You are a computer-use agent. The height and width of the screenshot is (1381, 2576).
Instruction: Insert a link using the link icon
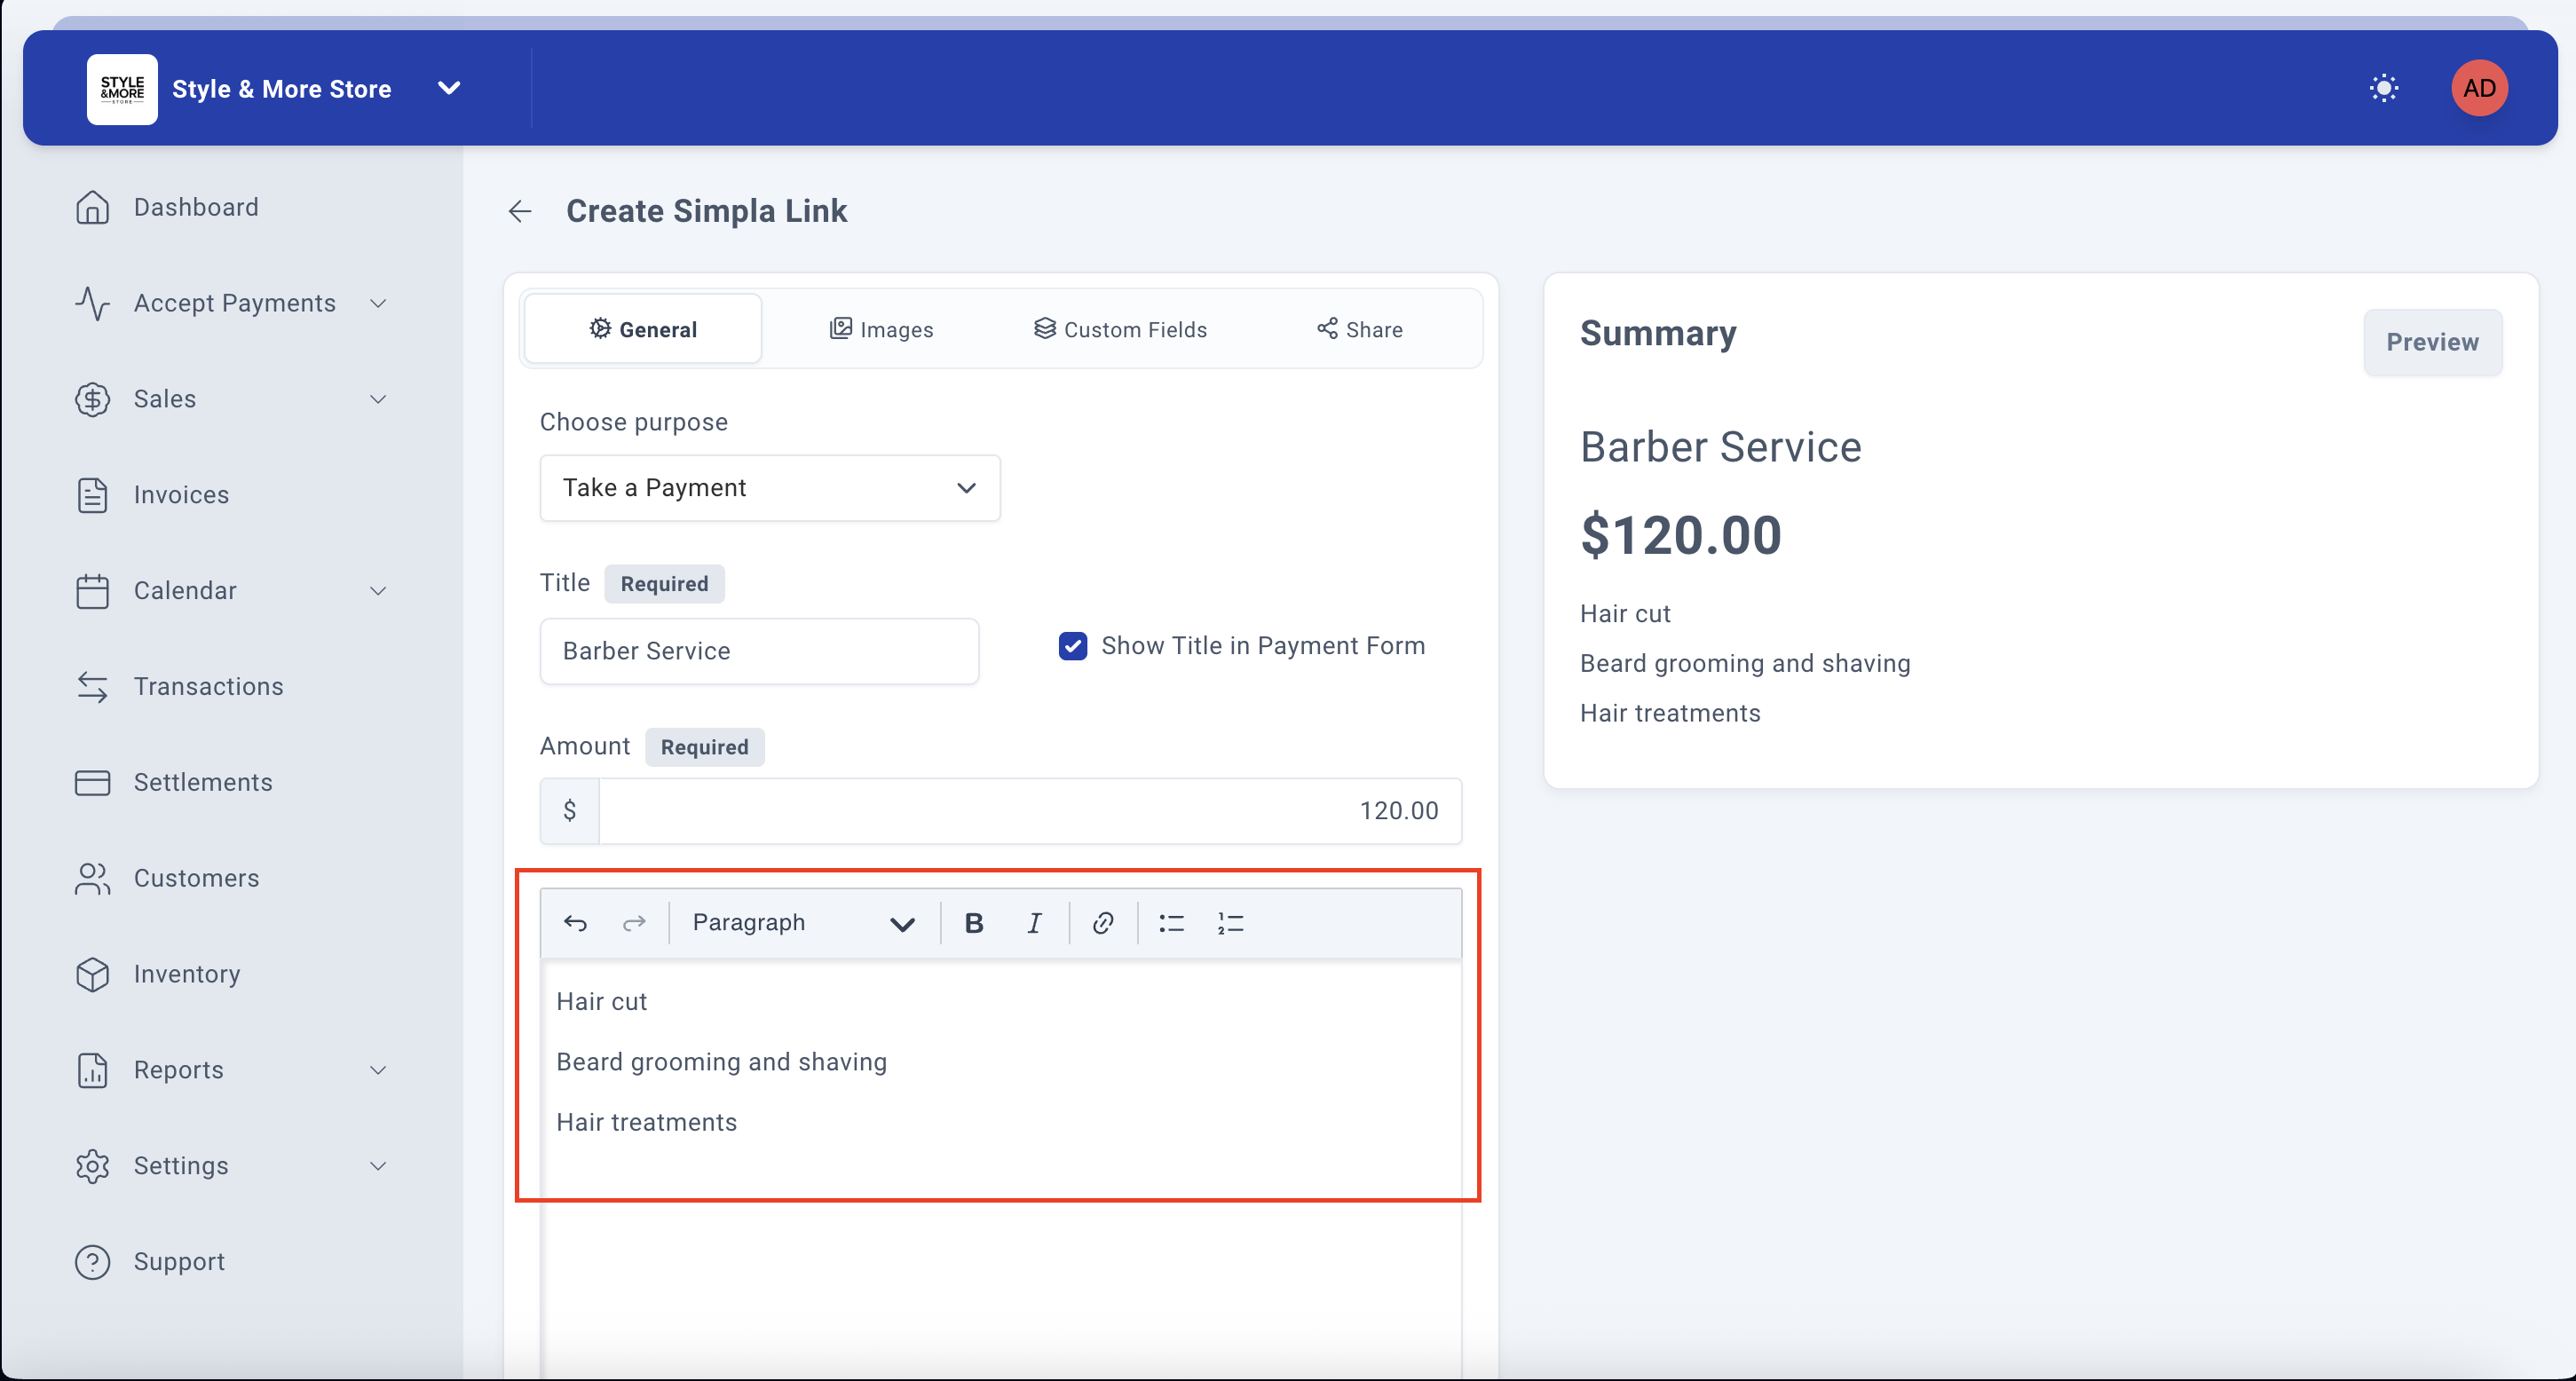tap(1103, 923)
